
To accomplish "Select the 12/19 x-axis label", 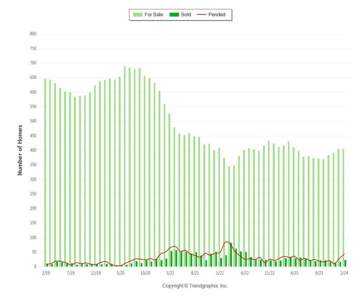I will (x=96, y=273).
